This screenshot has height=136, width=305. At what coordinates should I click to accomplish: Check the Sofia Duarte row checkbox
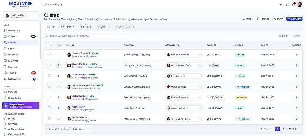(x=49, y=97)
